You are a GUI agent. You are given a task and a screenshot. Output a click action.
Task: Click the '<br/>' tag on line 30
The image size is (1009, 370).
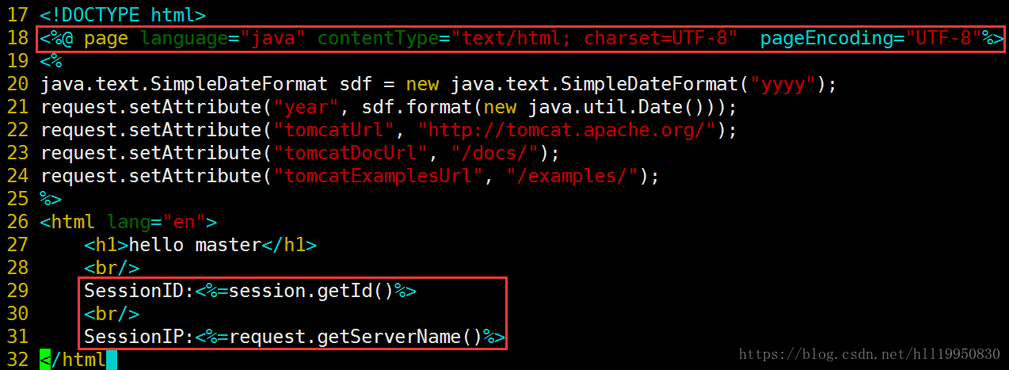pyautogui.click(x=112, y=314)
